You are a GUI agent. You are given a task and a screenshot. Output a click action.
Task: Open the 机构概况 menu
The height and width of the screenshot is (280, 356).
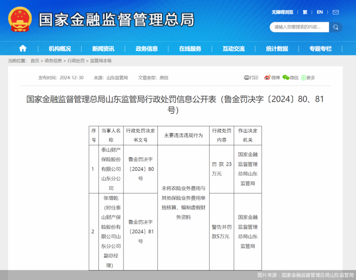pyautogui.click(x=60, y=49)
